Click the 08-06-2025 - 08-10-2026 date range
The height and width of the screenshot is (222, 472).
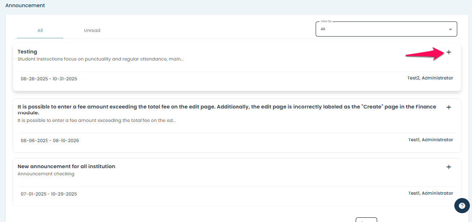50,140
